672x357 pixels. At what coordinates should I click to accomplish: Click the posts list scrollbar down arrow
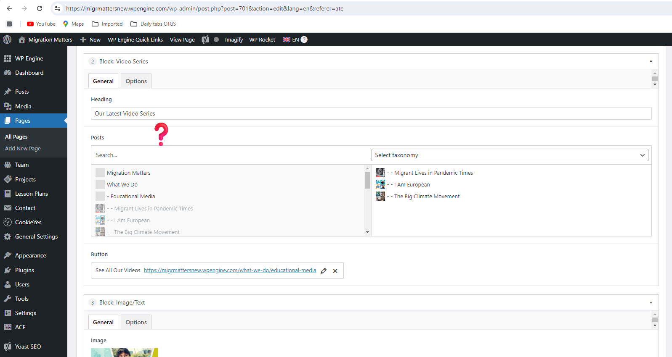(x=367, y=232)
